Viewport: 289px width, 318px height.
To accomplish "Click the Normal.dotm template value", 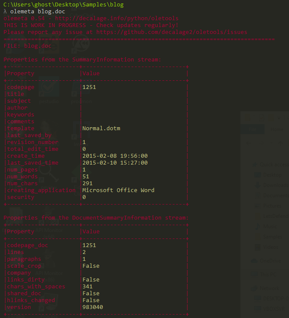I will pos(101,128).
